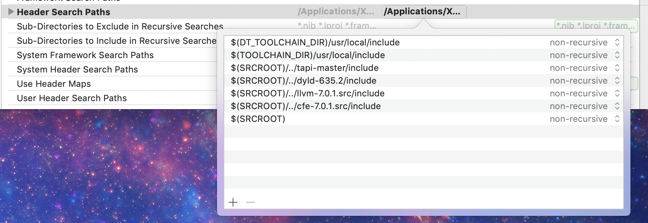The width and height of the screenshot is (648, 223).
Task: Expand the Header Search Paths disclosure triangle
Action: click(11, 12)
